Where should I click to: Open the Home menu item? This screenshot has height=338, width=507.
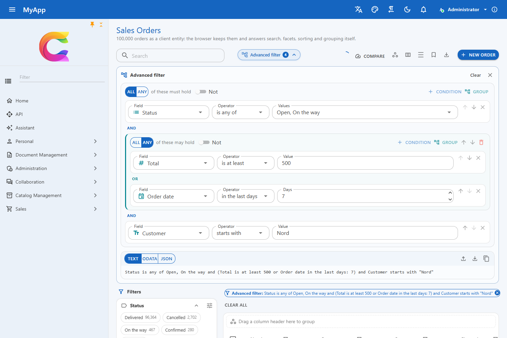tap(54, 101)
